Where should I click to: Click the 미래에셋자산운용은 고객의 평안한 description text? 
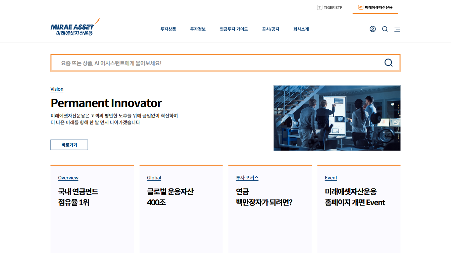[114, 119]
